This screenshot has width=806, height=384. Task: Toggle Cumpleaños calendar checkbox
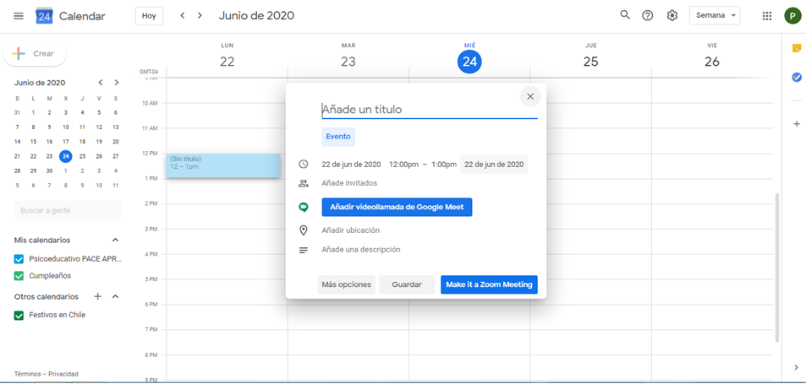point(19,276)
